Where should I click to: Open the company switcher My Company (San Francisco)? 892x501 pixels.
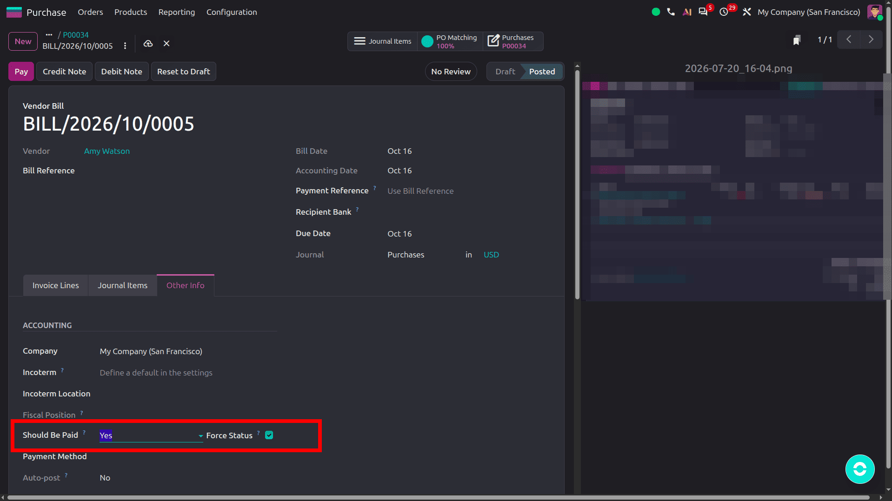coord(809,12)
